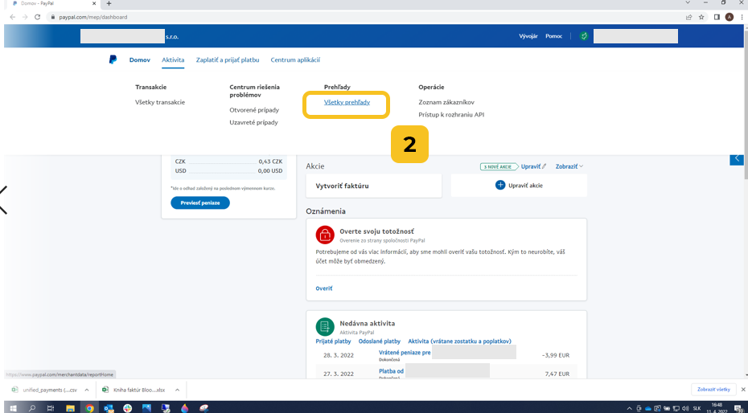This screenshot has height=413, width=748.
Task: Click the green notification icon in the header
Action: [584, 36]
